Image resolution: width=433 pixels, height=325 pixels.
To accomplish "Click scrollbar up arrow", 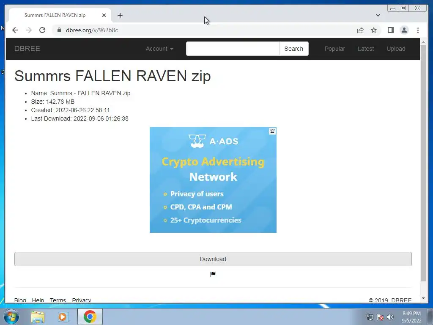I will click(x=423, y=42).
